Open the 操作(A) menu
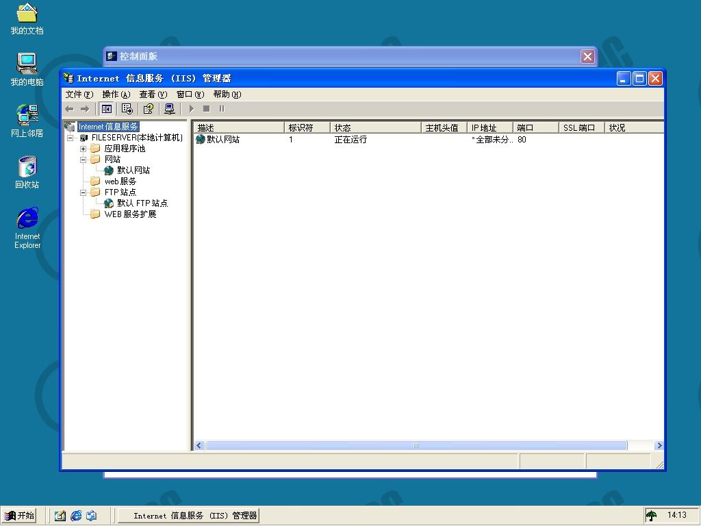 [116, 95]
